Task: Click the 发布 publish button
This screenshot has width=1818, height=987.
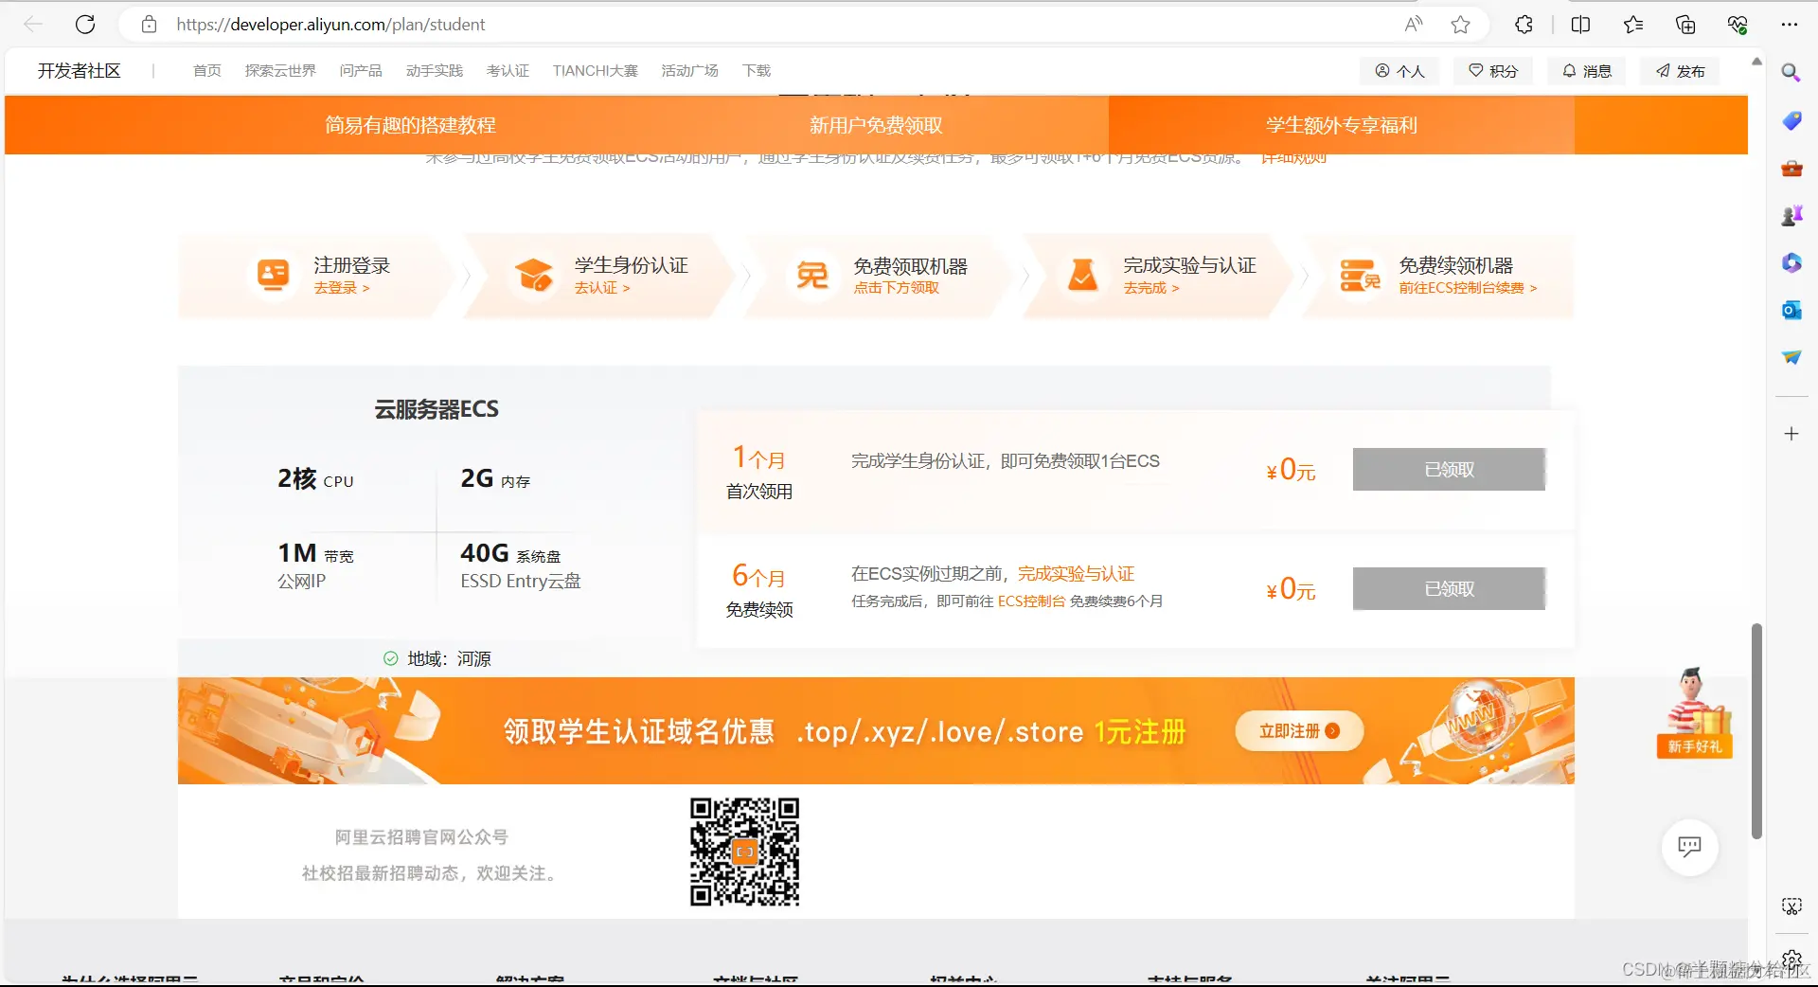Action: pyautogui.click(x=1681, y=71)
